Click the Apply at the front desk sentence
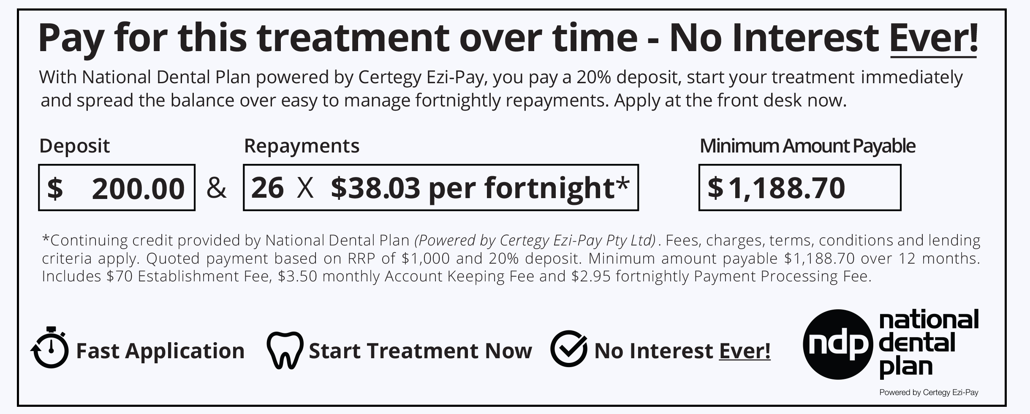 click(730, 101)
